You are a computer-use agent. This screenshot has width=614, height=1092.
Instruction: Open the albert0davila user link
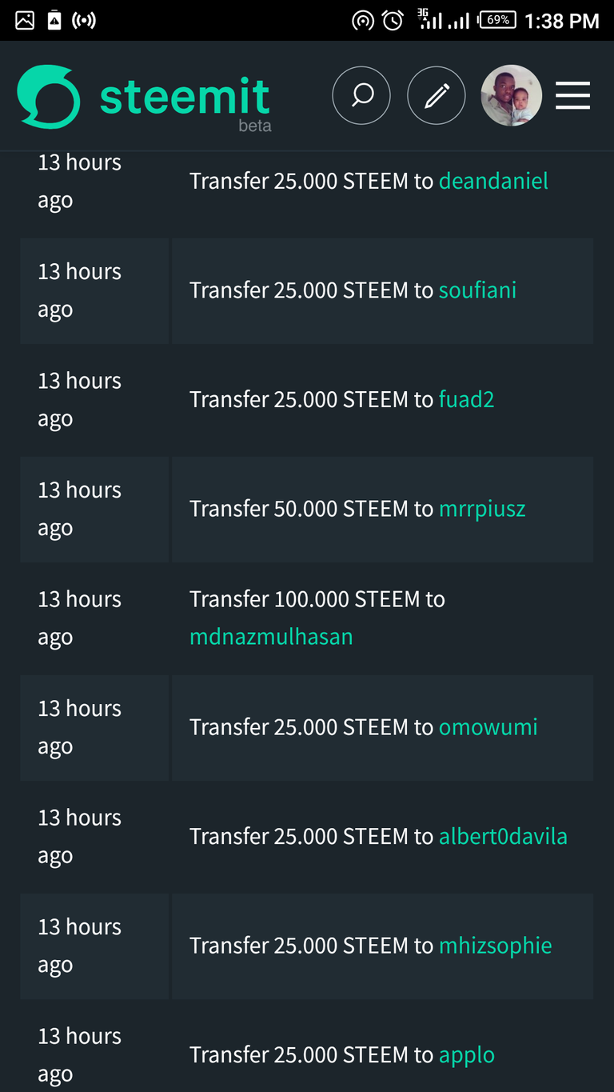tap(503, 837)
